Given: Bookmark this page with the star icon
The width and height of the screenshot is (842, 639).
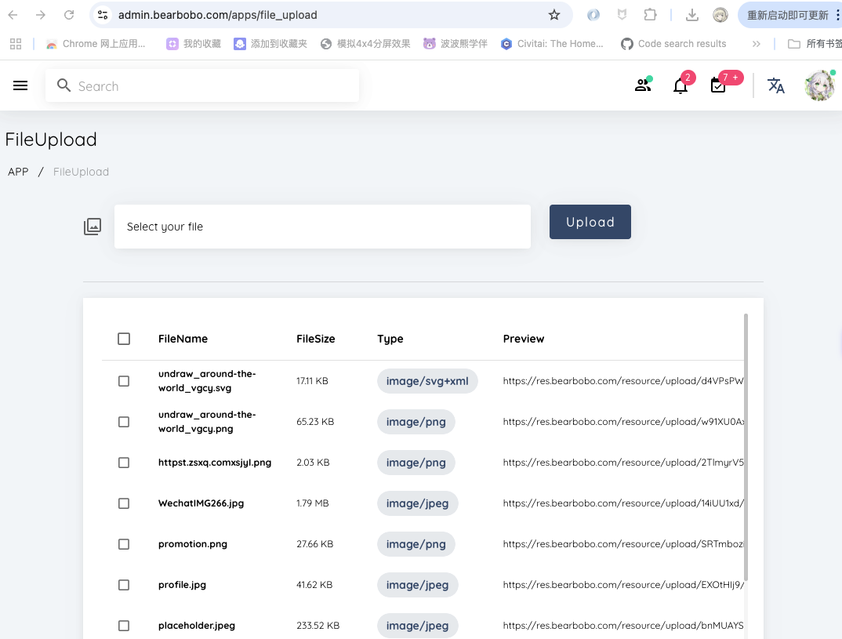Looking at the screenshot, I should (554, 15).
